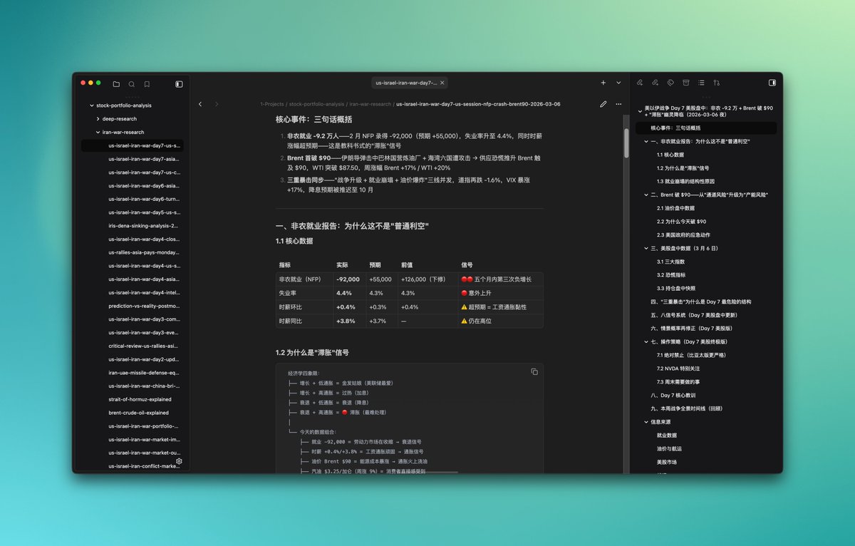Open the tab list dropdown chevron
The width and height of the screenshot is (855, 546).
pos(618,83)
